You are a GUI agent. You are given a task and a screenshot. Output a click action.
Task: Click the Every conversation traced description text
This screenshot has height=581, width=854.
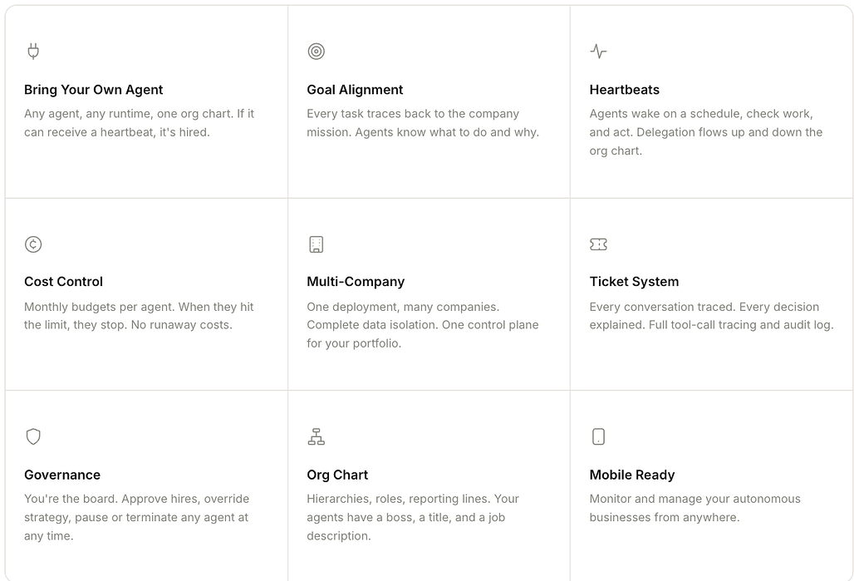point(711,316)
